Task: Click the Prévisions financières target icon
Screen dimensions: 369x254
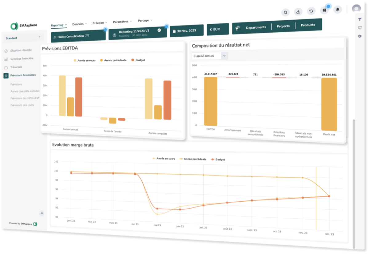Action: click(6, 75)
